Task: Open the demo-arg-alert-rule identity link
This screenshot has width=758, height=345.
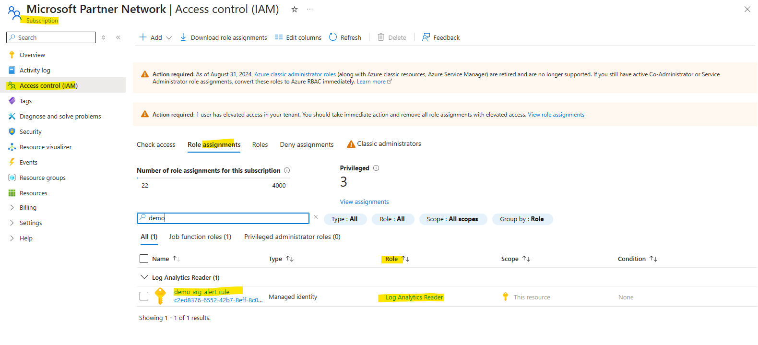Action: (x=201, y=292)
